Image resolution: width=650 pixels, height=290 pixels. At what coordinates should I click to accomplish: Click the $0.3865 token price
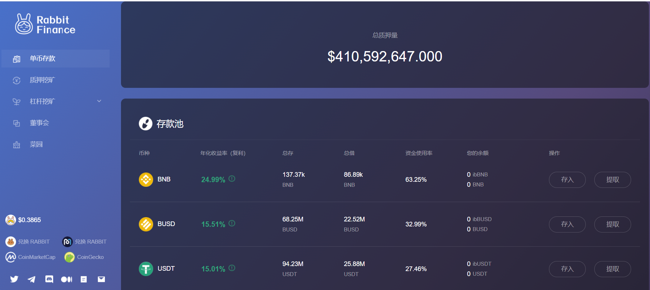[x=29, y=220]
